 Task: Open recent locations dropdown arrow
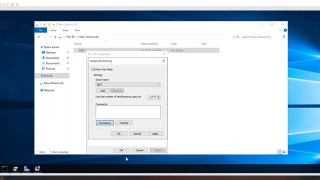click(50, 37)
